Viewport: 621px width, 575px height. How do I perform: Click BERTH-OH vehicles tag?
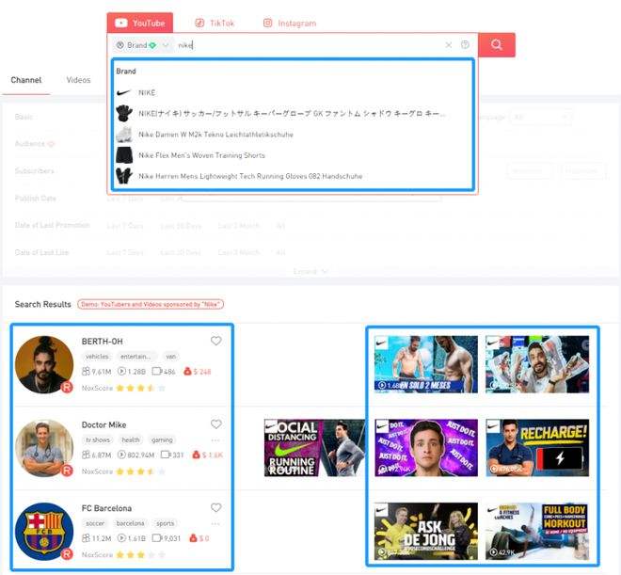[97, 357]
